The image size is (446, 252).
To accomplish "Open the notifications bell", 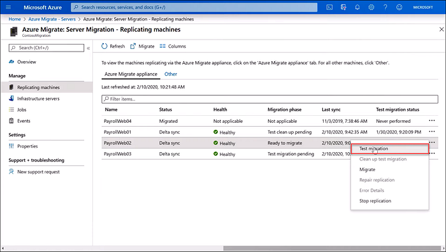I will click(357, 8).
